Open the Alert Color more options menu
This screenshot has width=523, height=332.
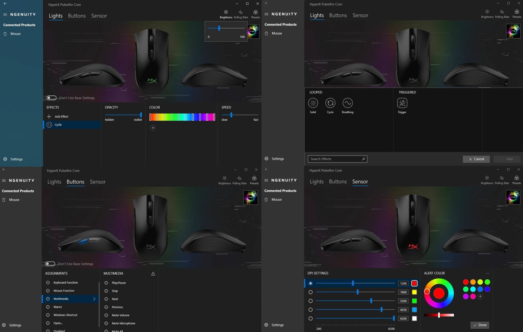(488, 273)
